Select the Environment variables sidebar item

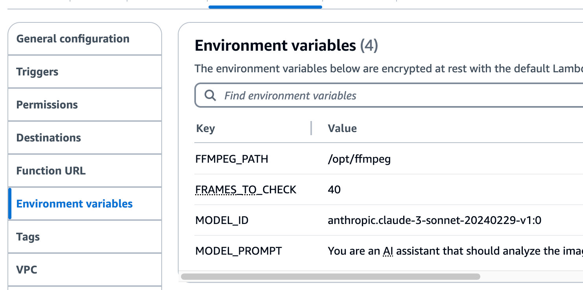(75, 204)
